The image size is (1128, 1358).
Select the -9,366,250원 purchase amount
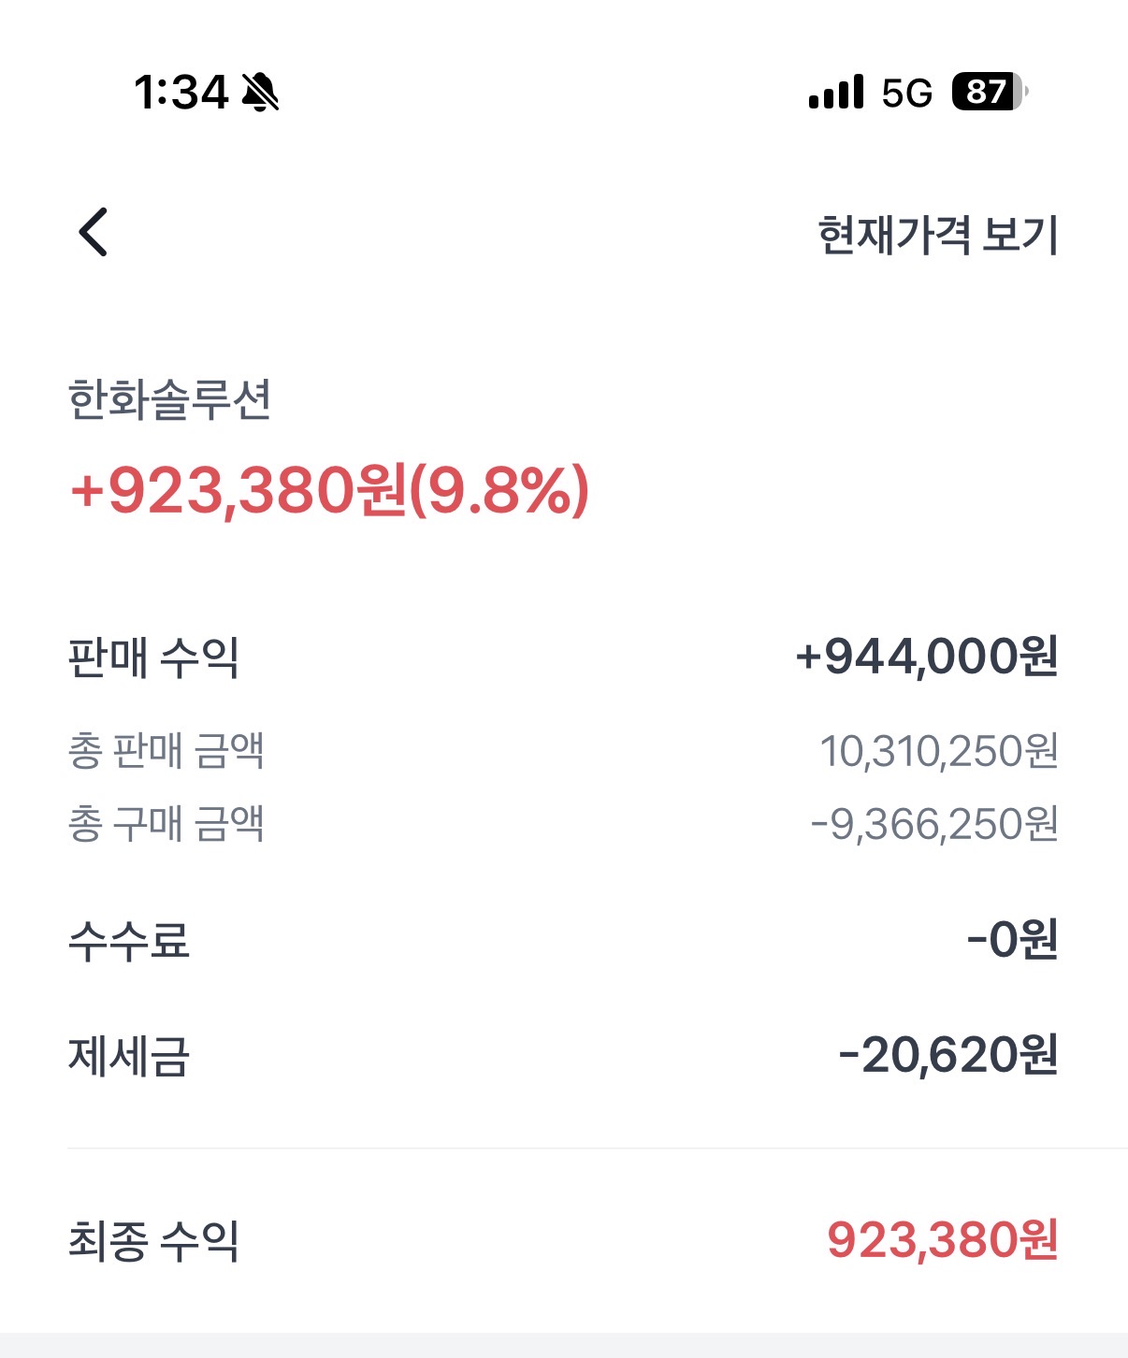933,824
